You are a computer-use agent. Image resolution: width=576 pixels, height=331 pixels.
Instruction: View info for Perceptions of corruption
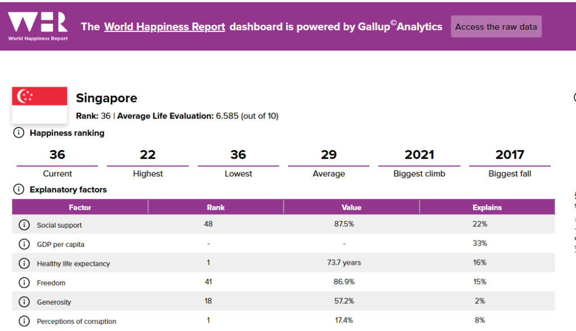[24, 321]
